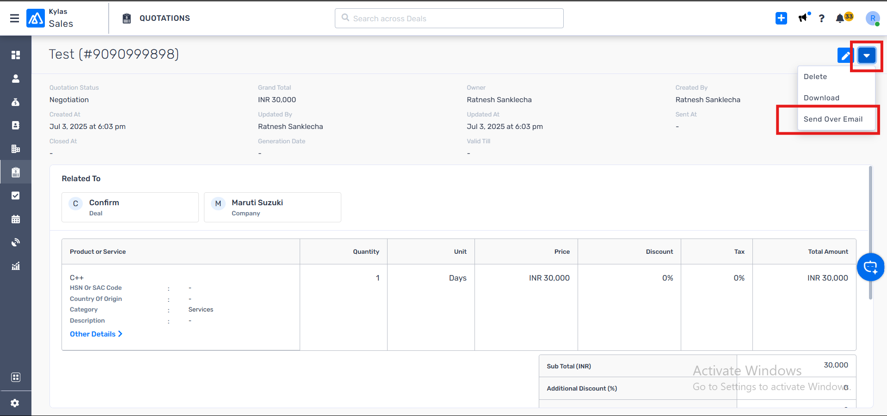Screen dimensions: 887x416
Task: Open the user profile avatar R
Action: click(873, 18)
